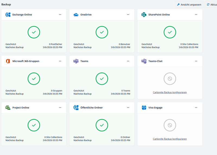The height and width of the screenshot is (155, 217).
Task: Open Microsoft 365-Gruppen card options menu
Action: [x=60, y=61]
